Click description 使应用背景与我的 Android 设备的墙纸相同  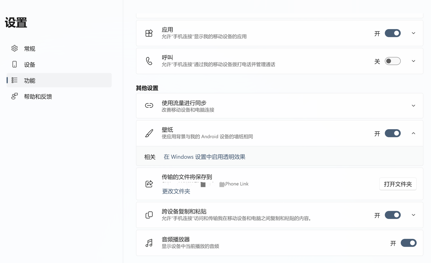coord(207,136)
